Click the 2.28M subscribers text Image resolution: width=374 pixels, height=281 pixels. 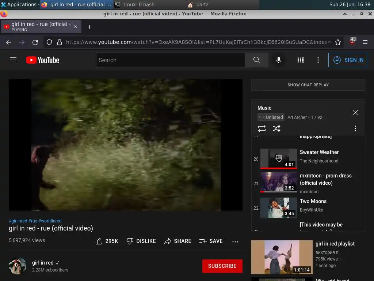click(x=50, y=270)
